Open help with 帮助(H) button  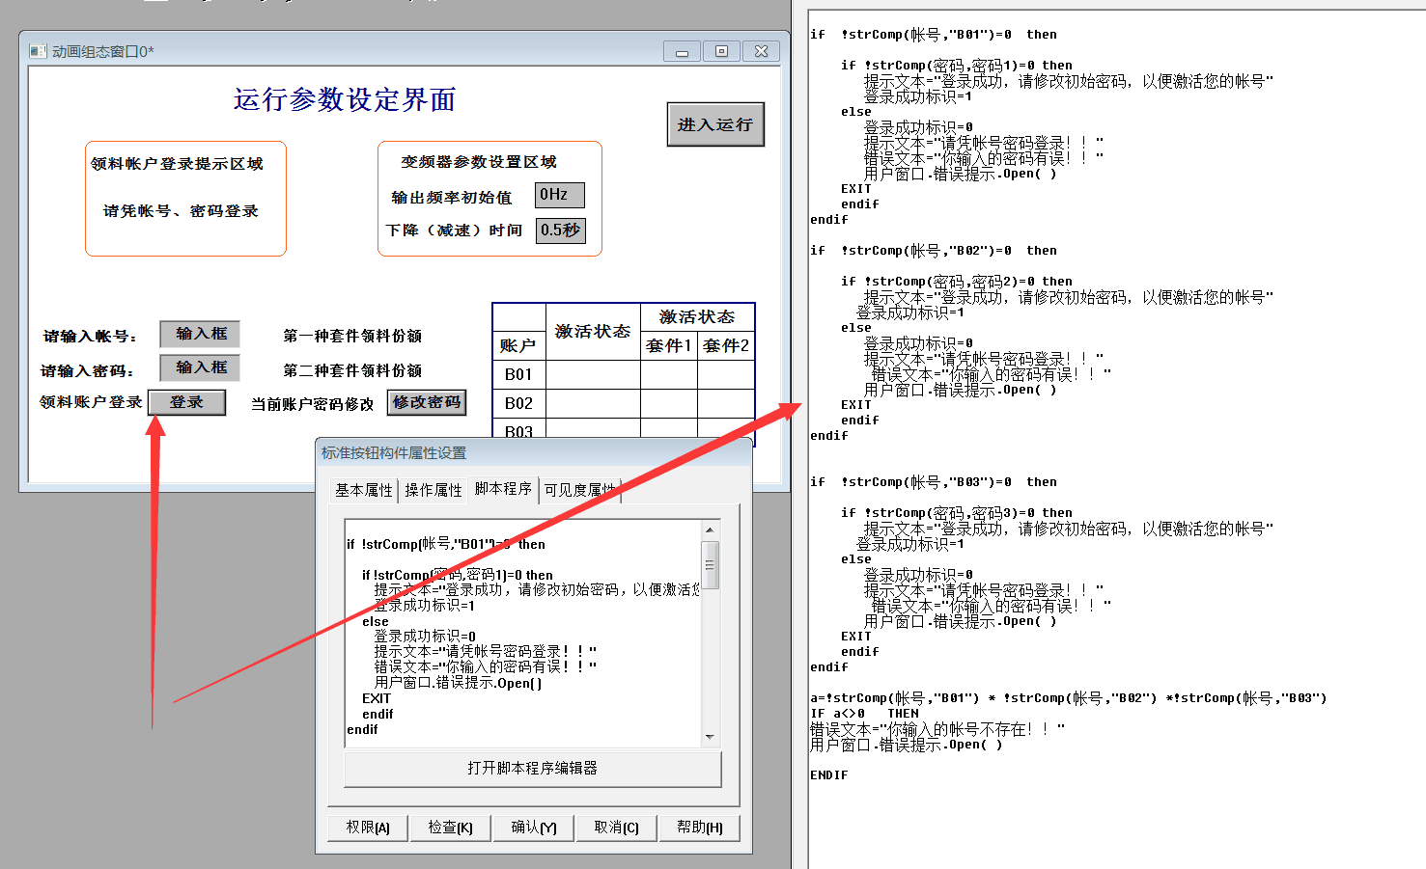[699, 828]
